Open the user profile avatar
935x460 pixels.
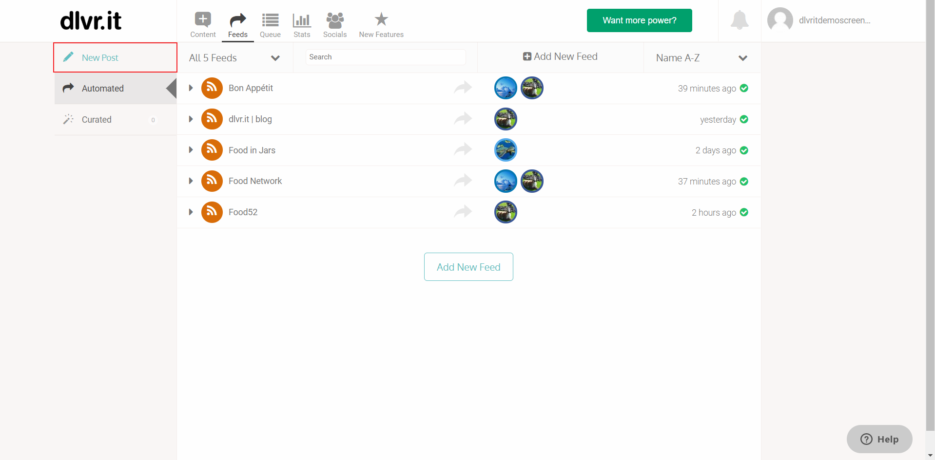pos(780,20)
